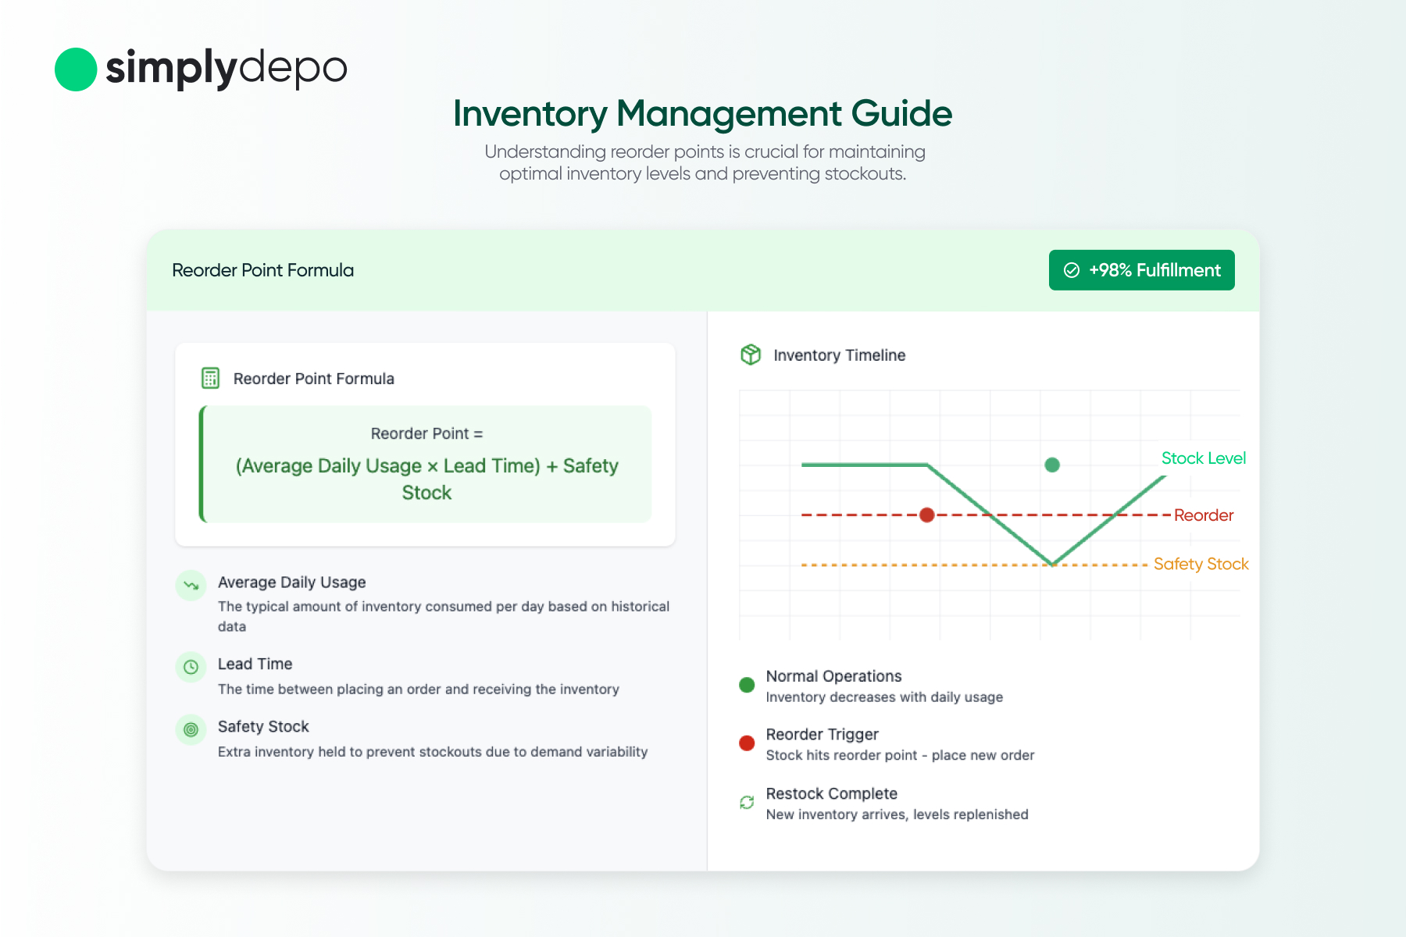
Task: Click the Average Daily Usage description text
Action: pos(443,616)
